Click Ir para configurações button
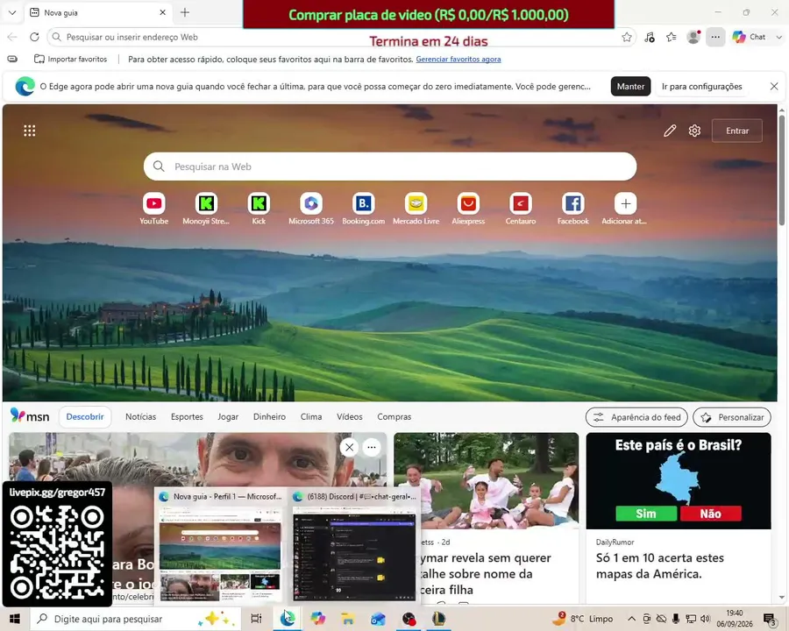Screen dimensions: 789x631 701,87
